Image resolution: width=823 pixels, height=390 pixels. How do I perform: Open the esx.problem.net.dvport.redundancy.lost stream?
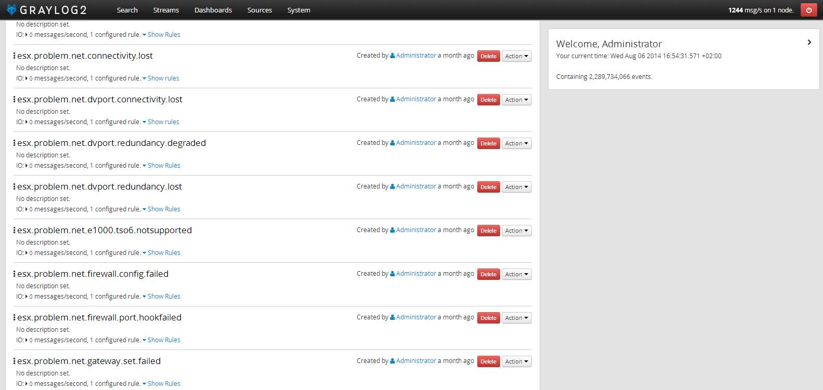tap(99, 186)
